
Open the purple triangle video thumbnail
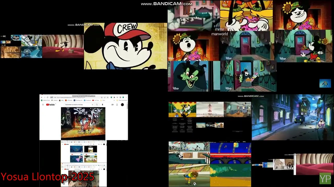point(76,159)
